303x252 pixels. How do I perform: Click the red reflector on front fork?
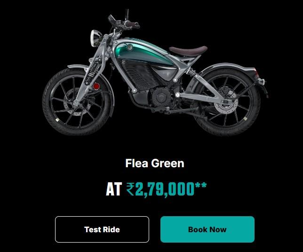tap(96, 86)
